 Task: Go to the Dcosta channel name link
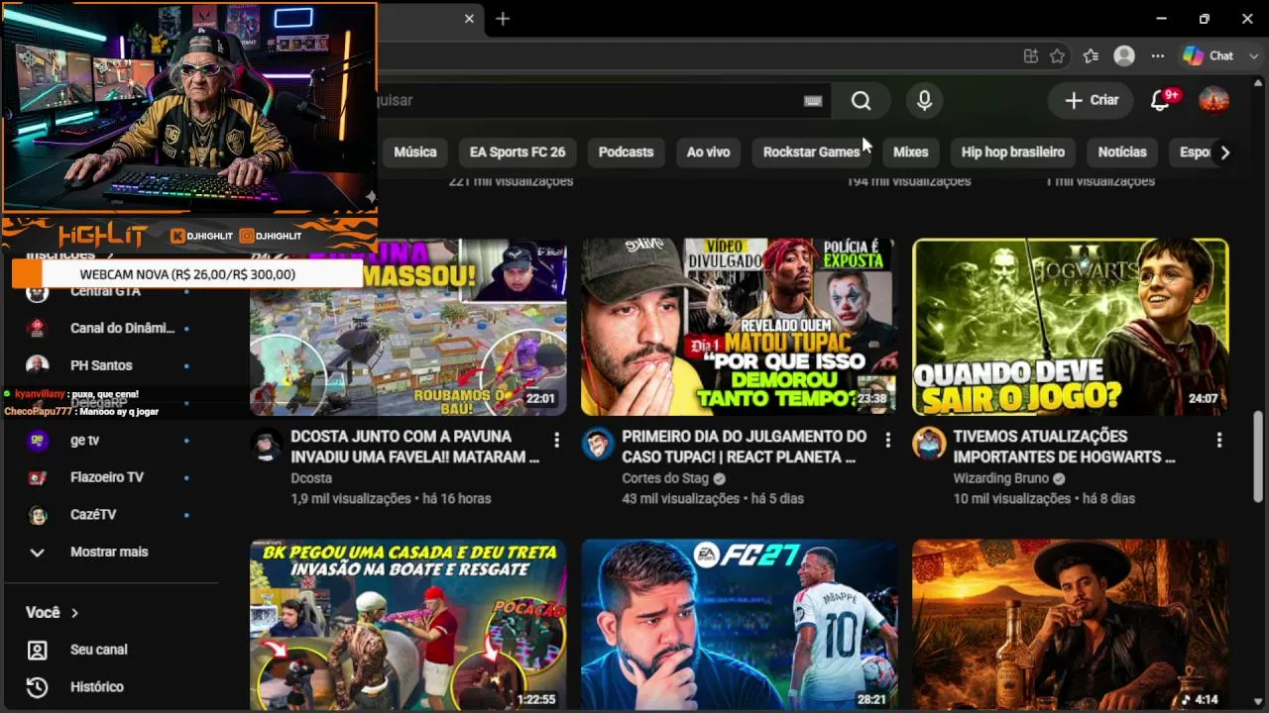[x=311, y=478]
